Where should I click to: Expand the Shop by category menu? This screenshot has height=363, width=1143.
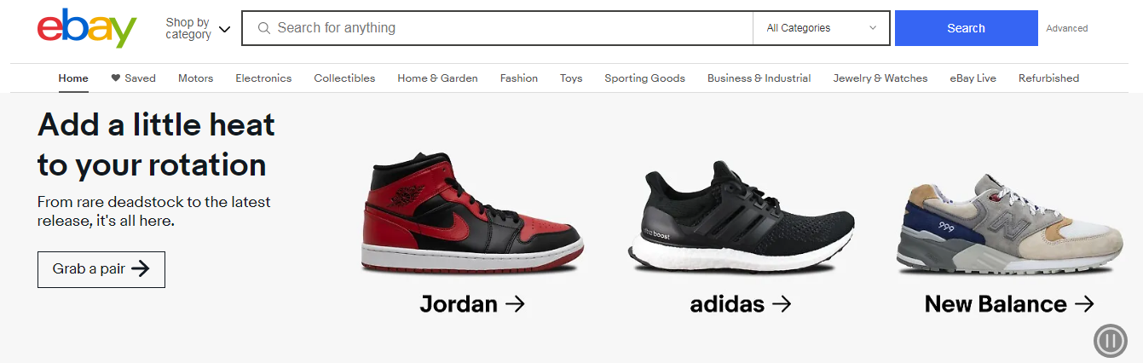point(198,28)
